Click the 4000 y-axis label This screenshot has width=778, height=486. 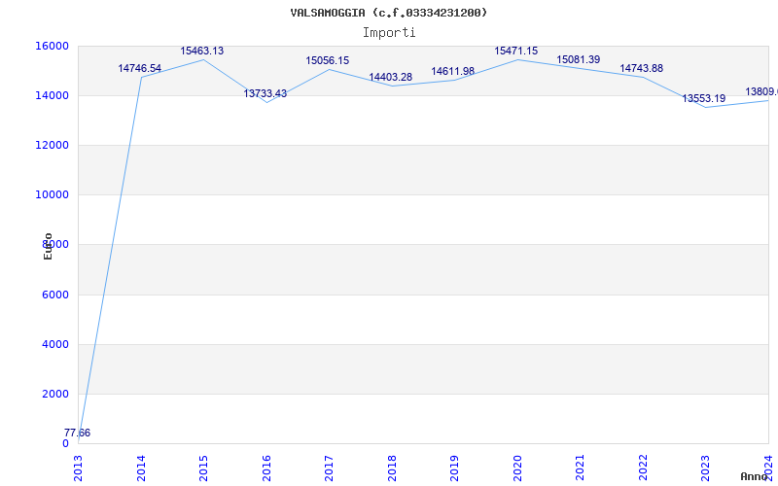[x=54, y=344]
